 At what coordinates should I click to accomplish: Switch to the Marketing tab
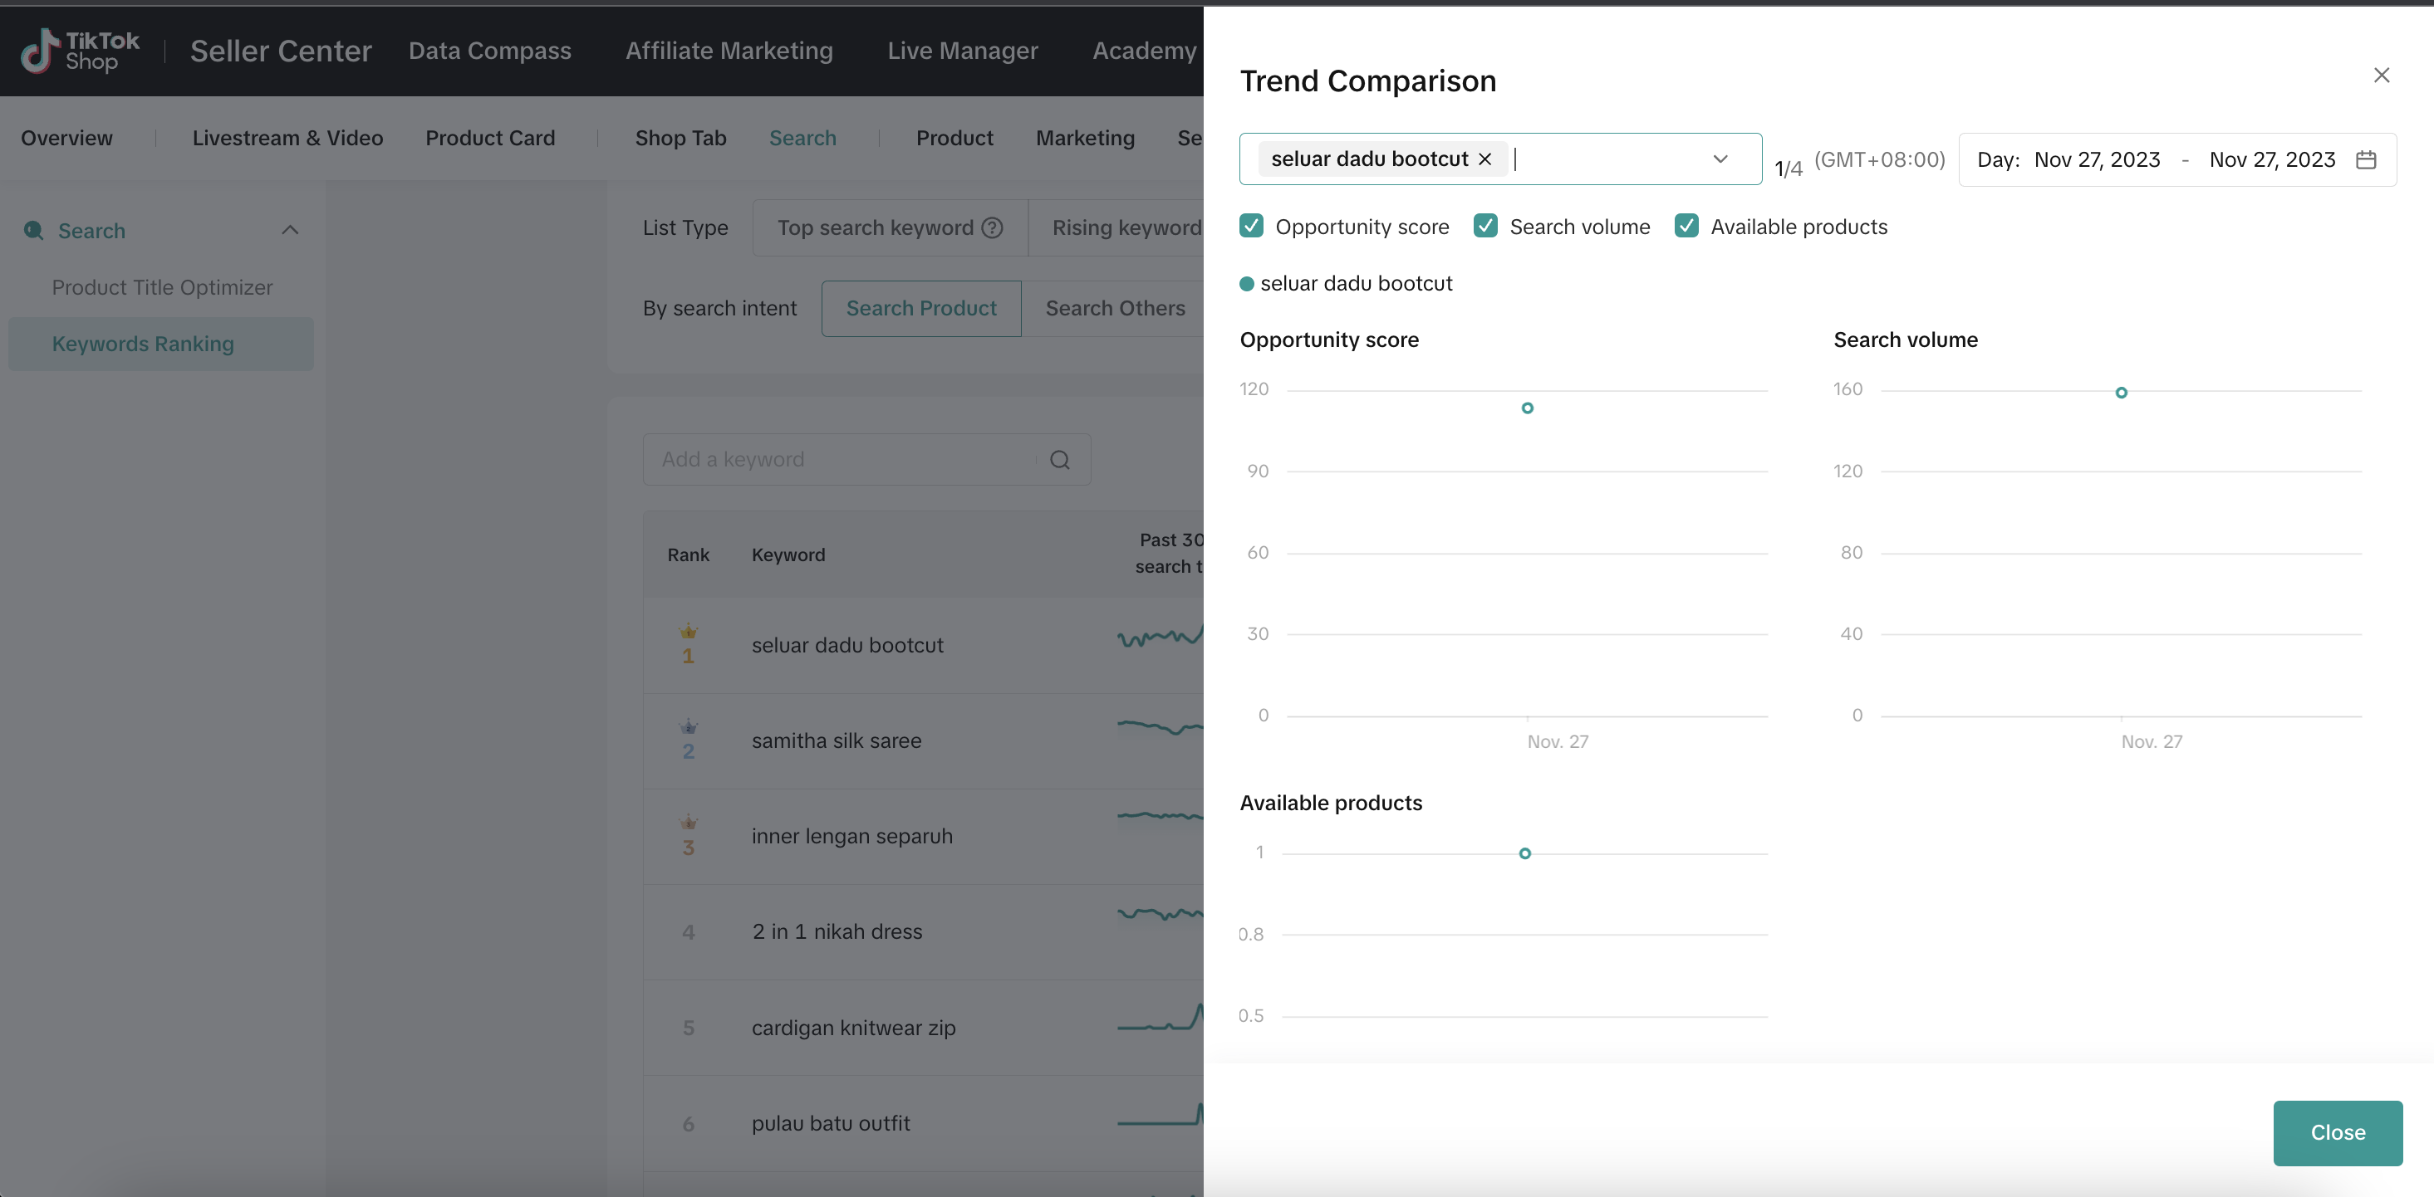[x=1085, y=138]
